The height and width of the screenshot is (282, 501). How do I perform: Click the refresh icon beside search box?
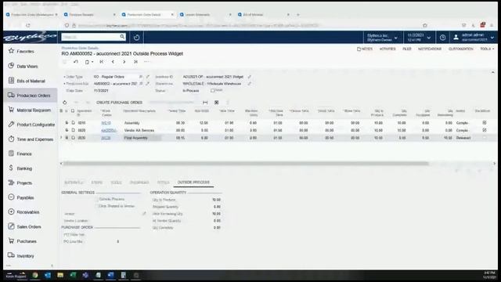coord(136,38)
